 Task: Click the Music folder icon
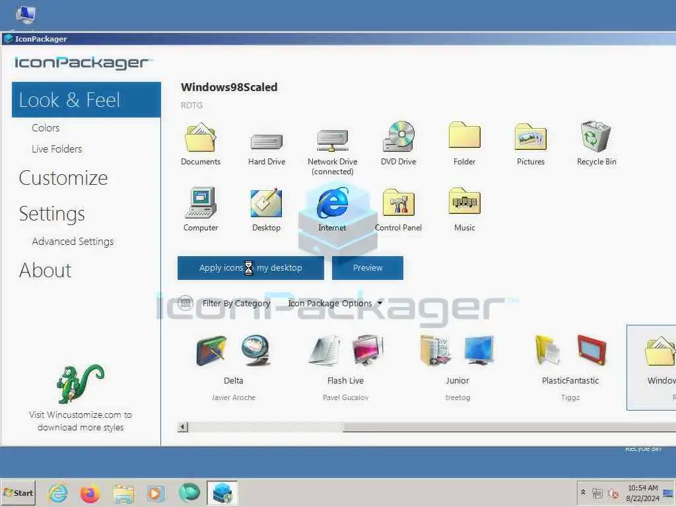point(464,201)
